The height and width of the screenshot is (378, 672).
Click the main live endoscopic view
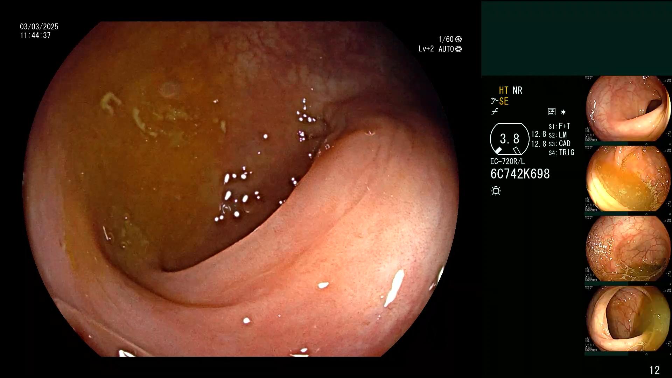241,189
